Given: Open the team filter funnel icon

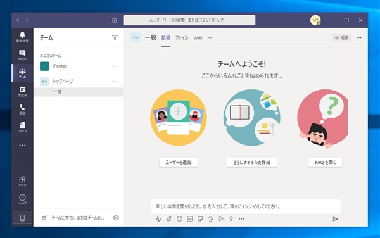Looking at the screenshot, I should coord(115,37).
